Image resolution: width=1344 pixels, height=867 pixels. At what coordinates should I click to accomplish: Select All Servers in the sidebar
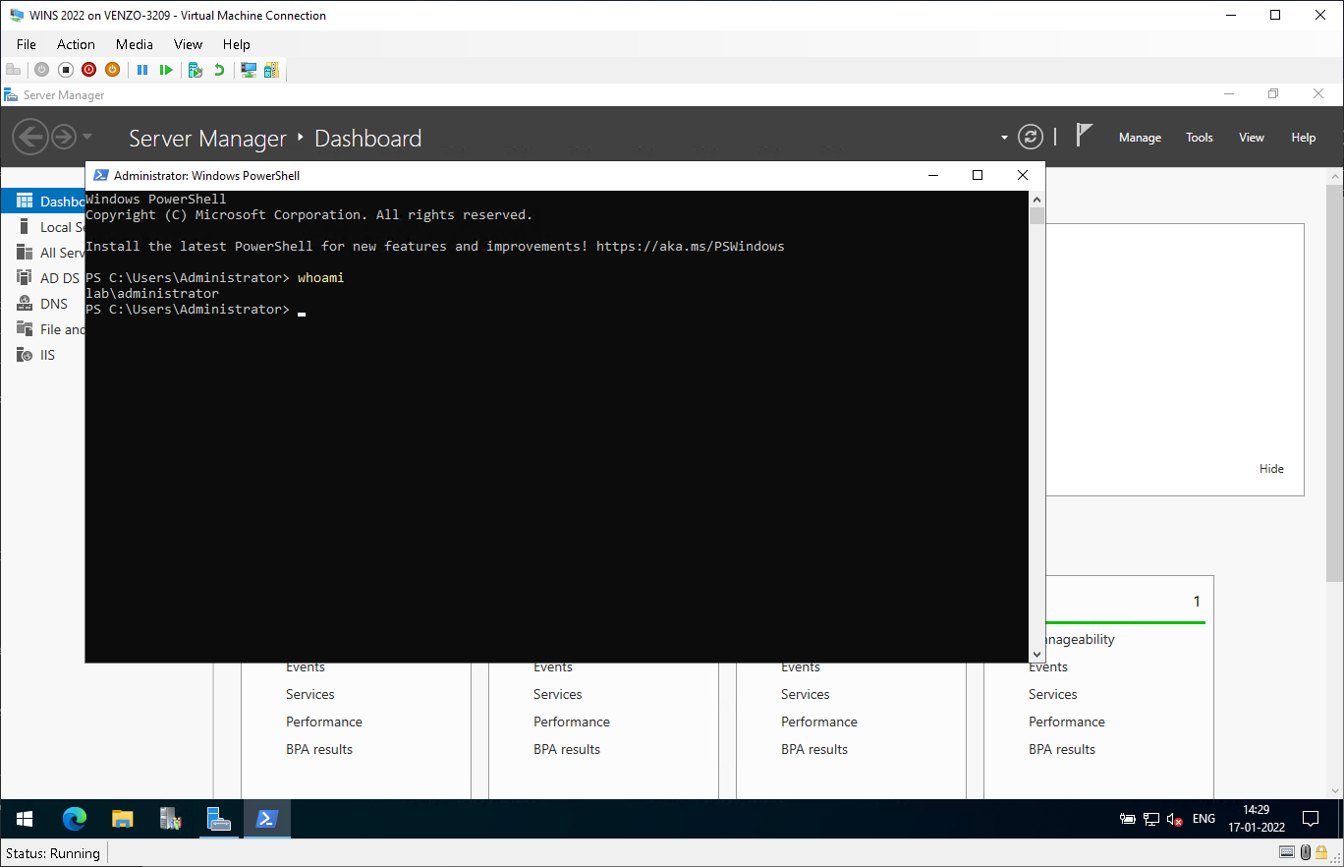point(43,252)
